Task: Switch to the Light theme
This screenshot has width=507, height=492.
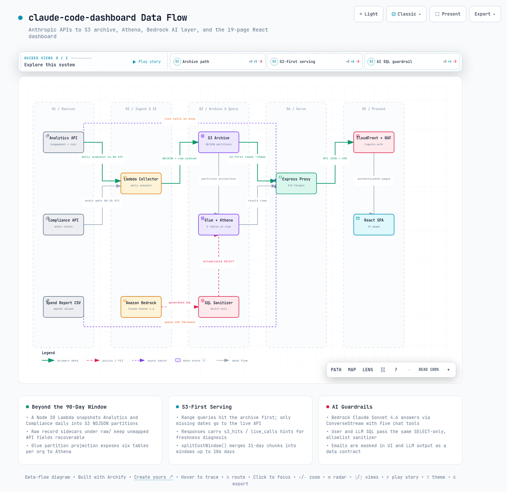Action: click(368, 14)
